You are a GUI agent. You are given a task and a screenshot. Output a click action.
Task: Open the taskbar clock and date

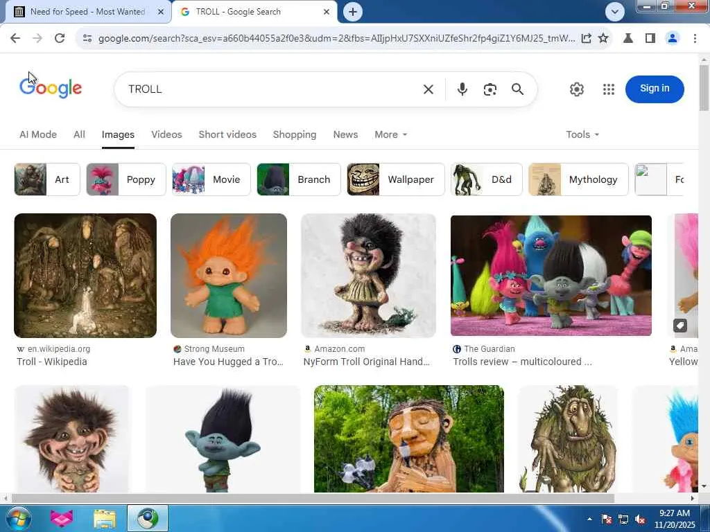coord(674,519)
